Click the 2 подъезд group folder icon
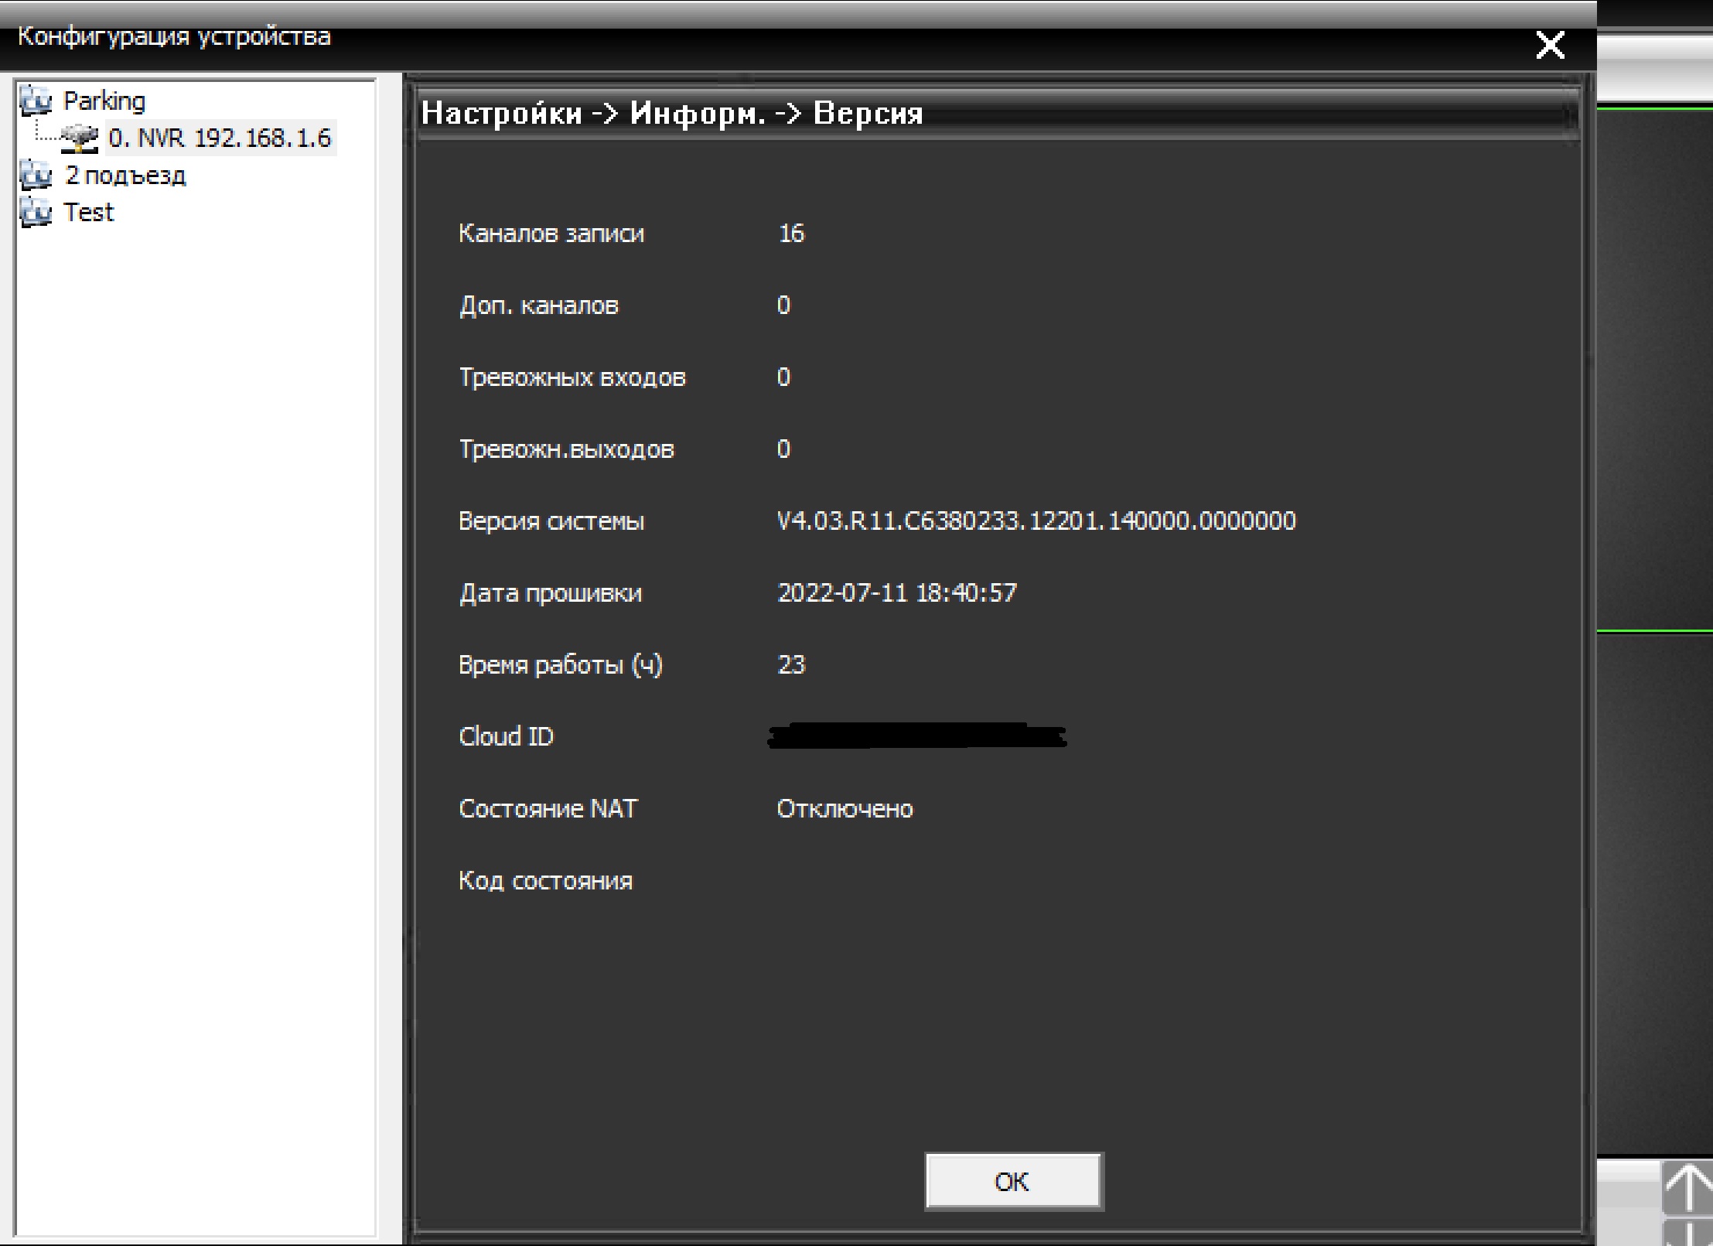The height and width of the screenshot is (1246, 1713). 35,176
